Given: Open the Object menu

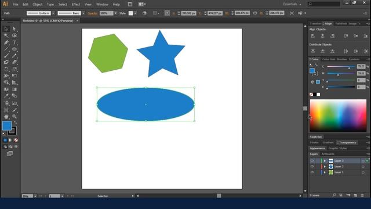Looking at the screenshot, I should click(37, 4).
